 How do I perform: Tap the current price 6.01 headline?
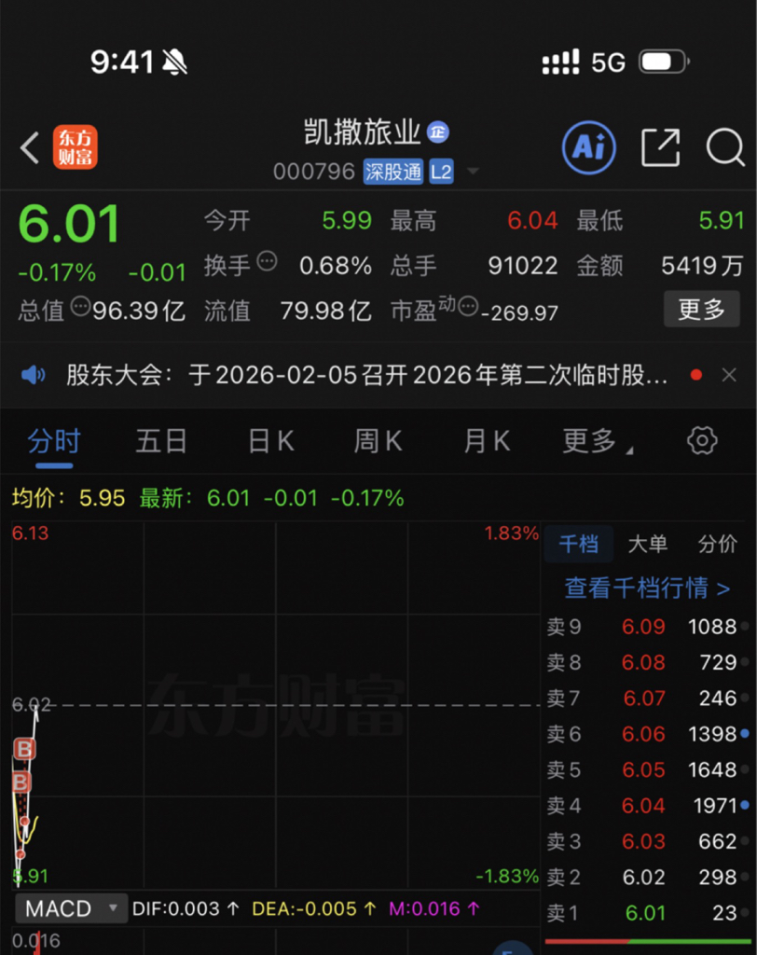click(69, 224)
